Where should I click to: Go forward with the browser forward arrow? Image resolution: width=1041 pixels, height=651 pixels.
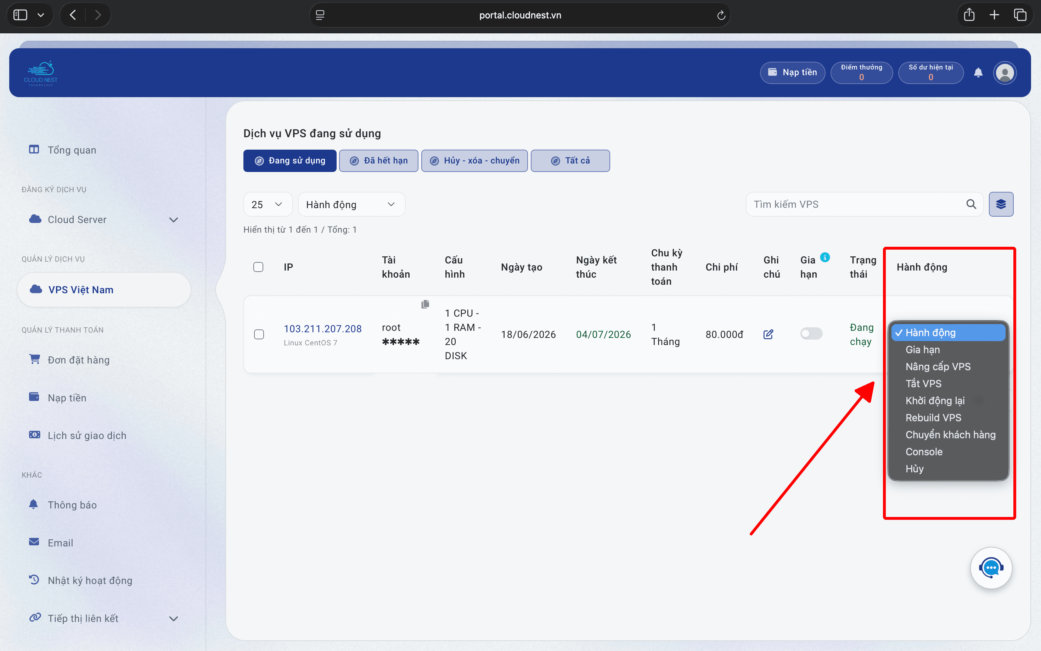[x=98, y=15]
